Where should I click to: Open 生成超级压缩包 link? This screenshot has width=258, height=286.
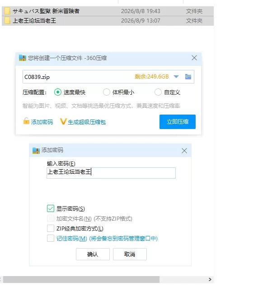click(x=87, y=122)
